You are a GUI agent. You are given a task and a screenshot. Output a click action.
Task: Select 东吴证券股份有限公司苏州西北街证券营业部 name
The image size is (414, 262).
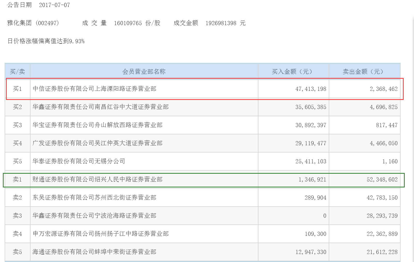coord(94,198)
